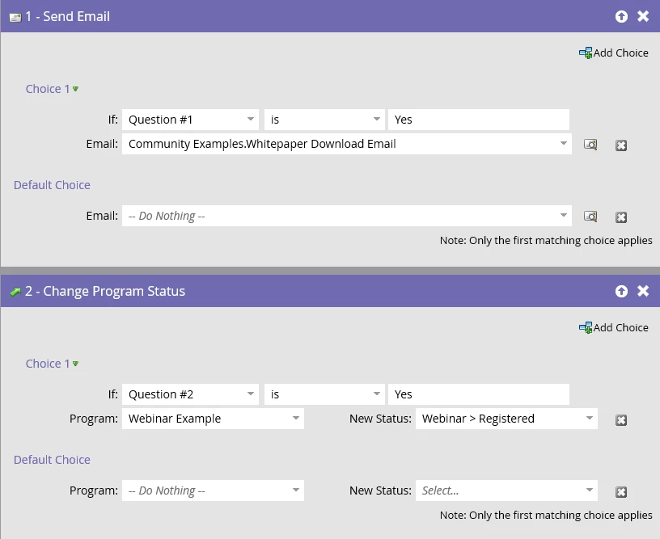The height and width of the screenshot is (539, 660).
Task: Open Webinar > Registered status dropdown
Action: point(506,419)
